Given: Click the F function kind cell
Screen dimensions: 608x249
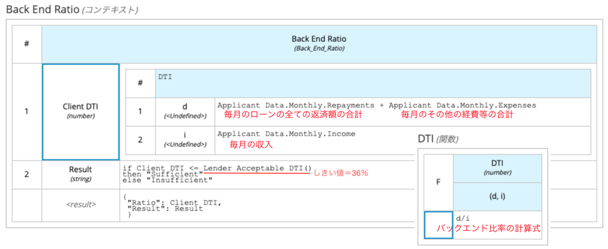Looking at the screenshot, I should pyautogui.click(x=438, y=182).
